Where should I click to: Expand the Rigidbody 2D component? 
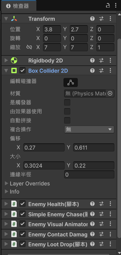pyautogui.click(x=6, y=61)
